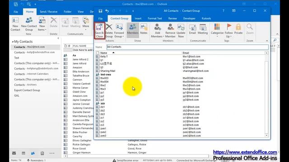Switch to Calendar navigation icon
Image resolution: width=289 pixels, height=162 pixels.
23,153
